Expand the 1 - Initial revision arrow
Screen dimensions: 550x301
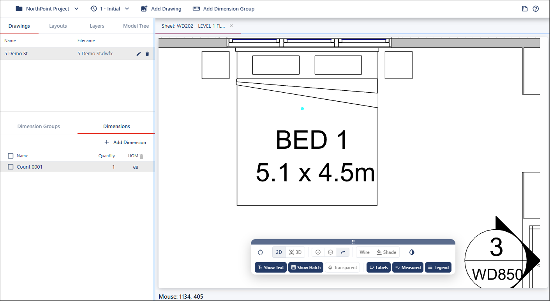coord(127,9)
